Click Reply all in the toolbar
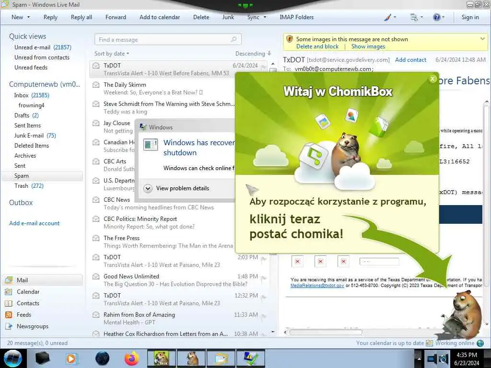This screenshot has width=491, height=368. 82,17
